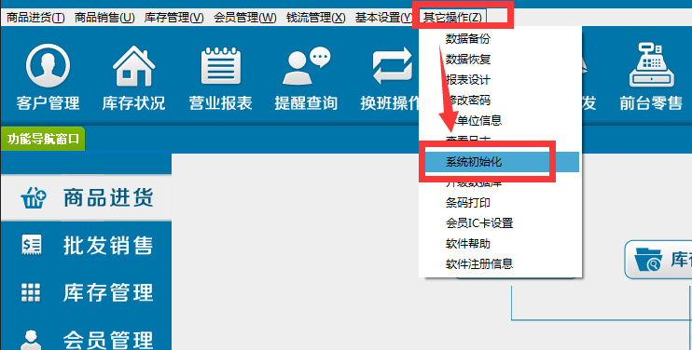
Task: Open the 营业报表 notepad icon
Action: (x=221, y=66)
